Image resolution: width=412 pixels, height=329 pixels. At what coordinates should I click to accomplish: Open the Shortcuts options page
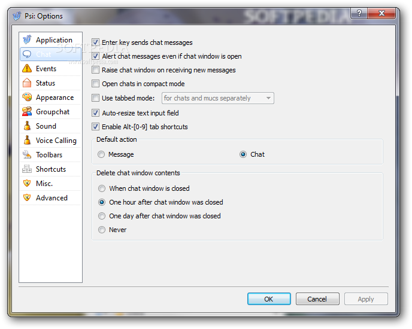[51, 169]
